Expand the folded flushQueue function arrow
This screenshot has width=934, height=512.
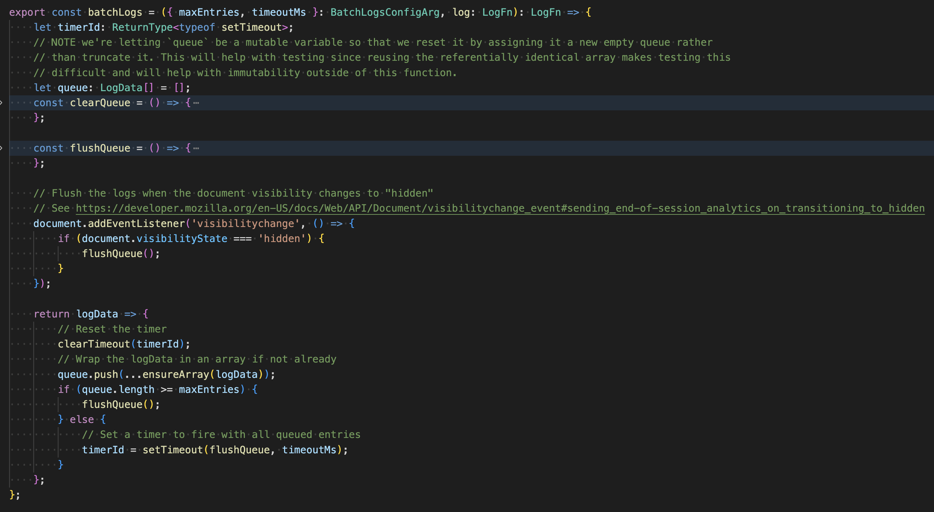1,148
